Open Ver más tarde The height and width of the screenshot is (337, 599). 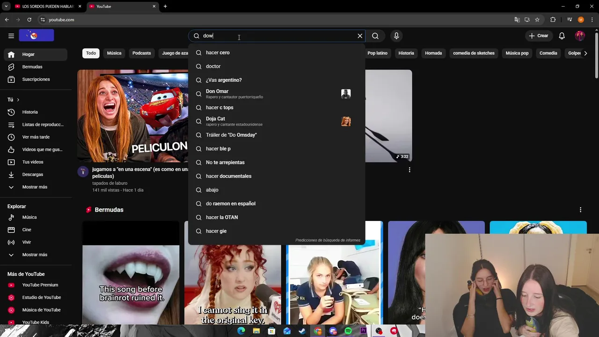(36, 137)
